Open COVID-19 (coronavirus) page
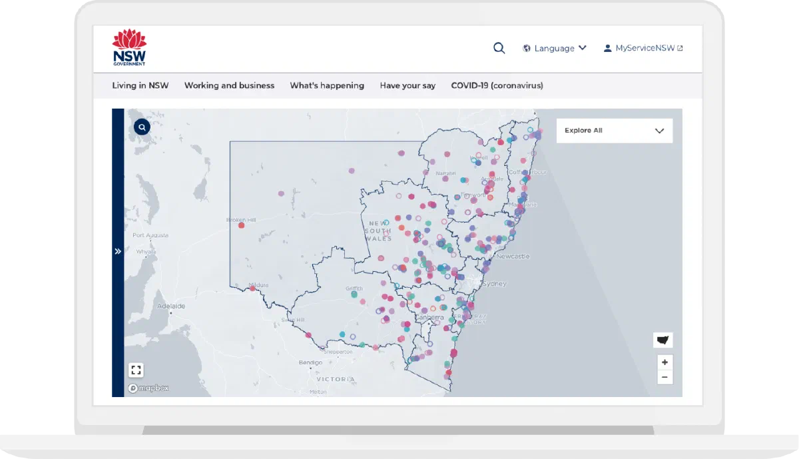Viewport: 799px width, 459px height. click(497, 85)
